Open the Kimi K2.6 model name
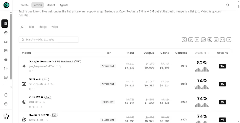Image resolution: width=240 pixels, height=123 pixels. 36,97
